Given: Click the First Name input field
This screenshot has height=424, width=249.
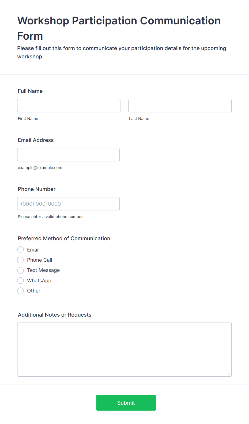Looking at the screenshot, I should [x=69, y=106].
